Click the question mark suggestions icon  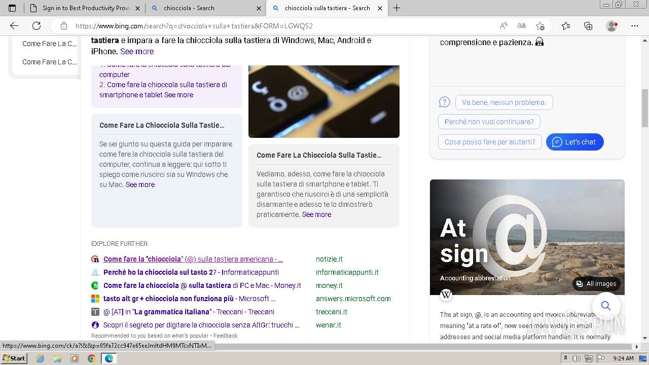445,102
